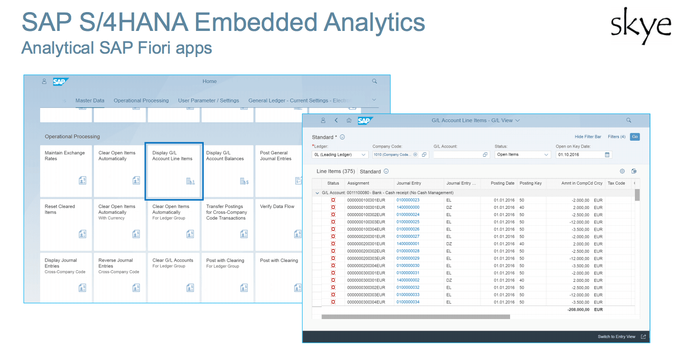The width and height of the screenshot is (678, 350).
Task: Select User Parameter / Settings tab
Action: pyautogui.click(x=209, y=101)
